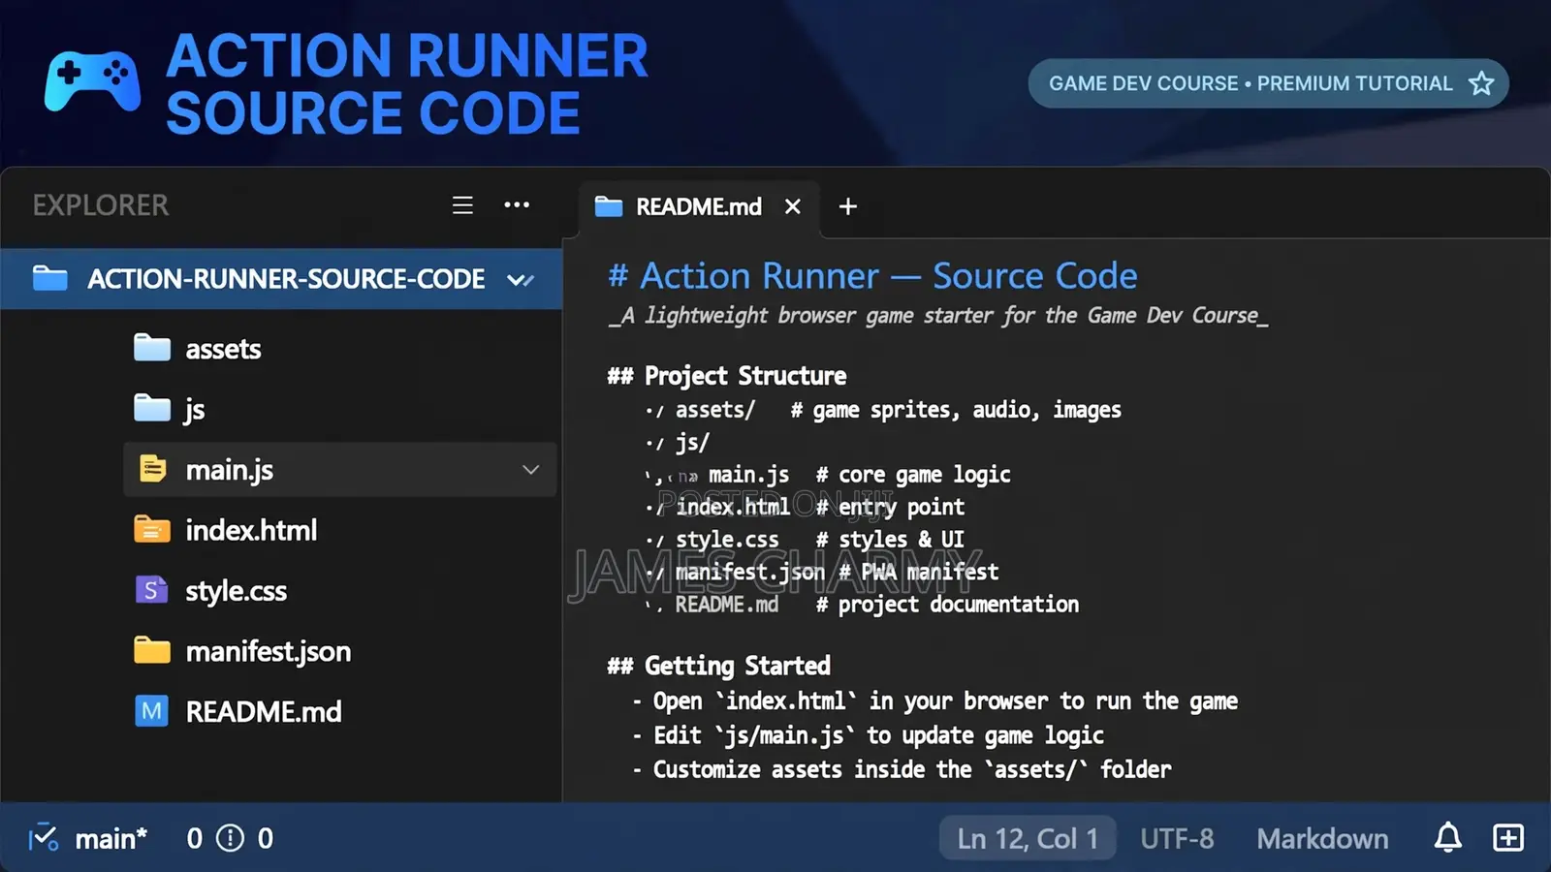
Task: Click the README.md tab folder icon
Action: (609, 206)
